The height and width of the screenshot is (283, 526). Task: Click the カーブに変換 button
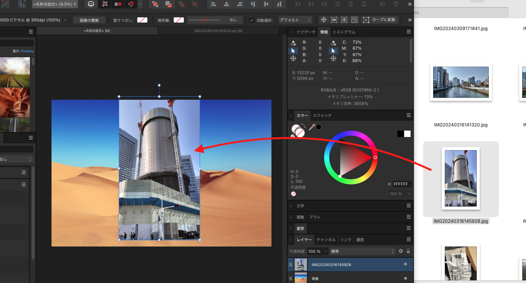pos(379,20)
